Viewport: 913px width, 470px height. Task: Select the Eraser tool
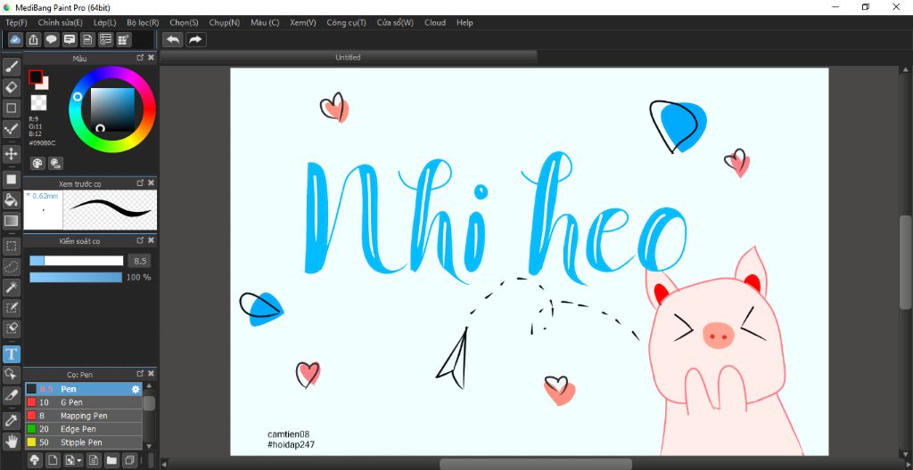pos(11,87)
